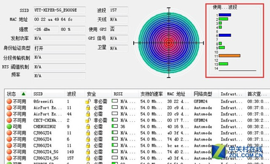
Task: Click the SSID field showing UTT-HIPER-5G_E9009E
Action: pyautogui.click(x=59, y=10)
